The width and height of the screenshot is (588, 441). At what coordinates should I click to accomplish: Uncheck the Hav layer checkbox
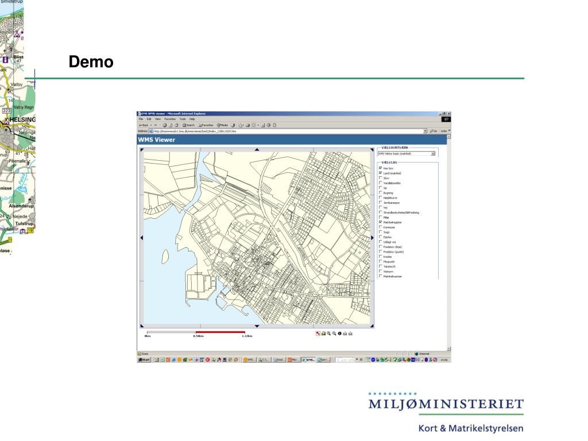point(381,168)
